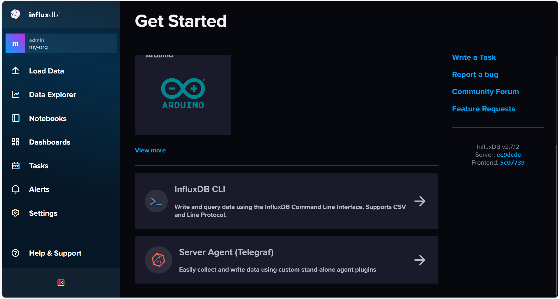Image resolution: width=560 pixels, height=299 pixels.
Task: Click the InfluxDB cube logo
Action: coord(15,14)
